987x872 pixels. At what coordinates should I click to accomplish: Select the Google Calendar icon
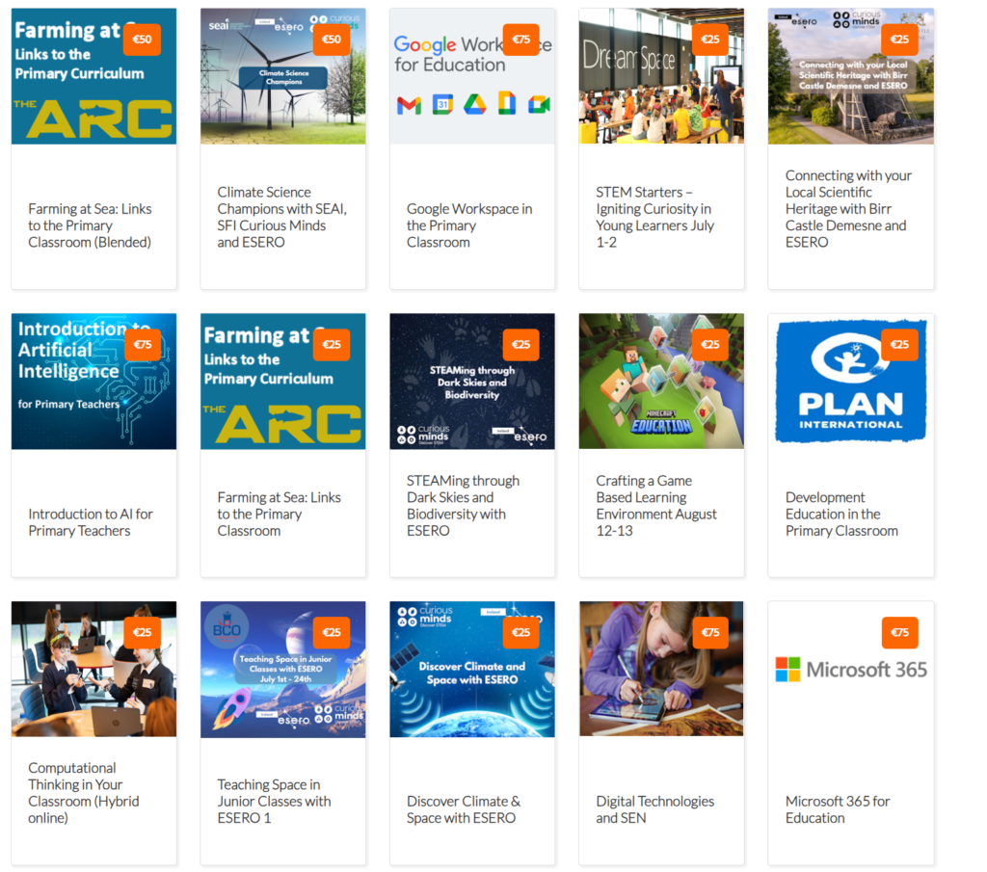tap(442, 104)
